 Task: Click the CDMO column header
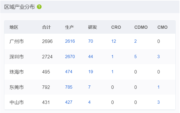tap(141, 27)
